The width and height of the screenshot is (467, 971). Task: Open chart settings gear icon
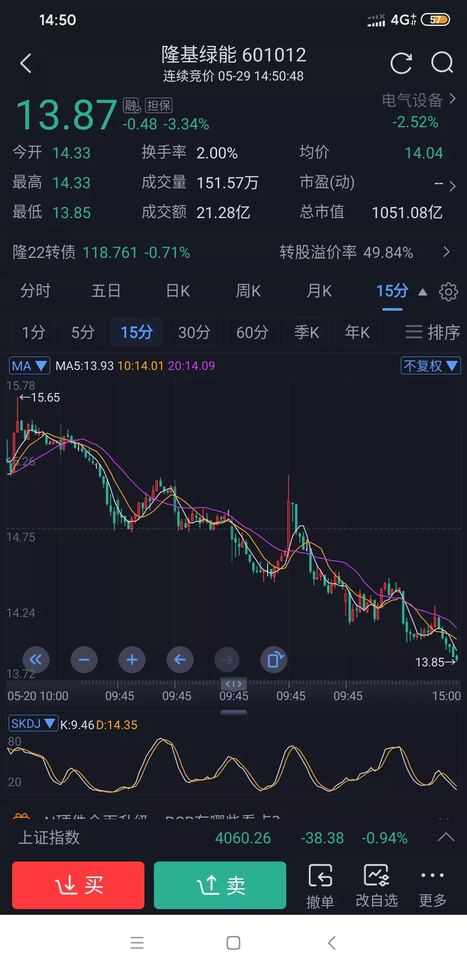point(448,292)
